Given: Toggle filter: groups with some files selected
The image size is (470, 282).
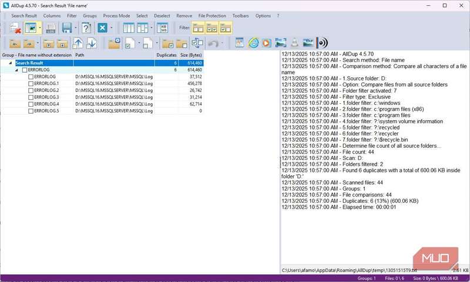Looking at the screenshot, I should click(226, 28).
